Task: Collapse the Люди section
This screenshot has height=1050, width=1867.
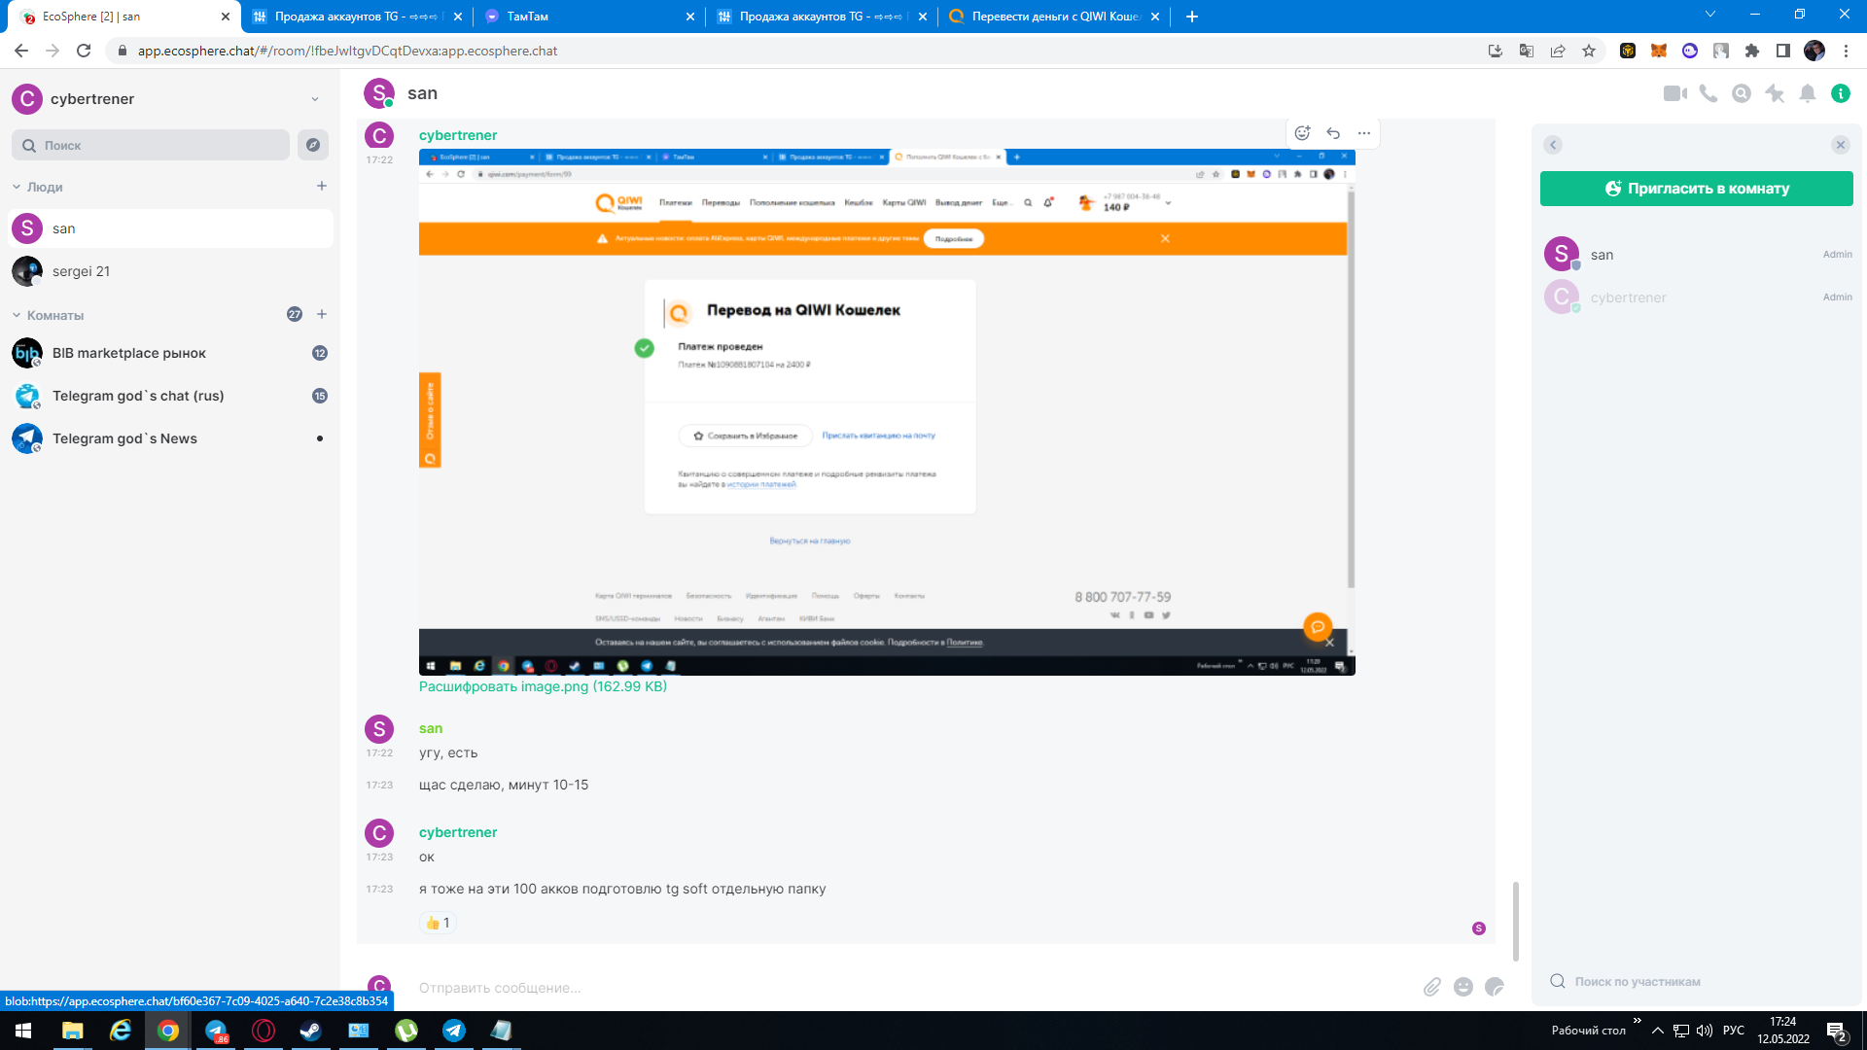Action: 17,187
